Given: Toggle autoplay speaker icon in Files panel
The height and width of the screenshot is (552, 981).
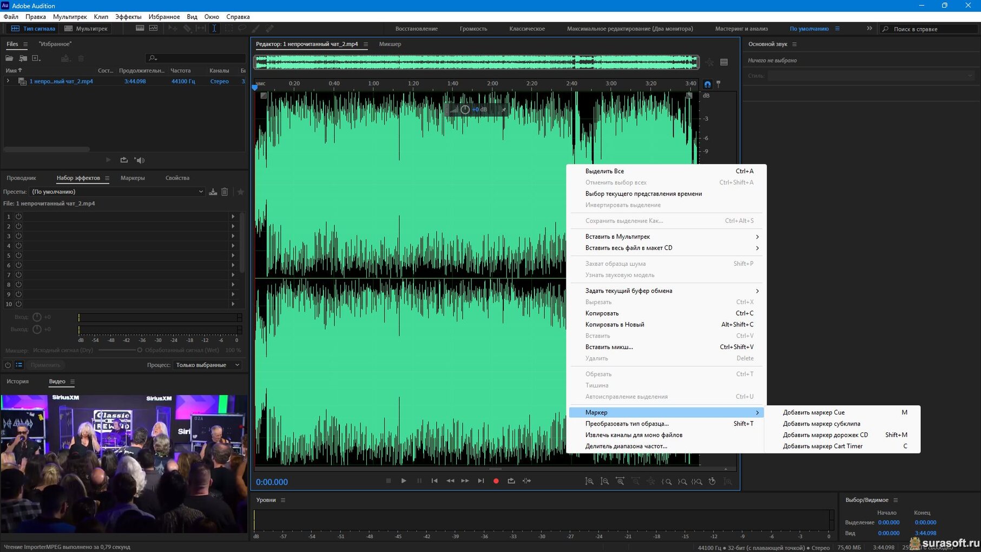Looking at the screenshot, I should point(140,160).
